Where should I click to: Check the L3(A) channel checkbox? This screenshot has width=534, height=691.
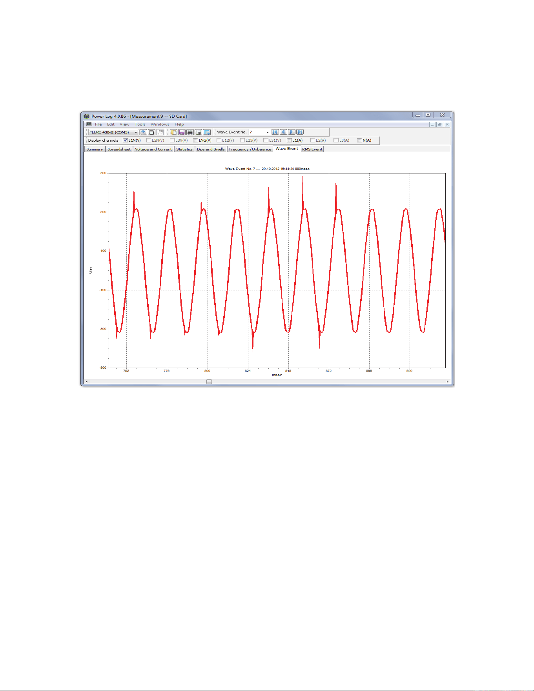pos(336,140)
